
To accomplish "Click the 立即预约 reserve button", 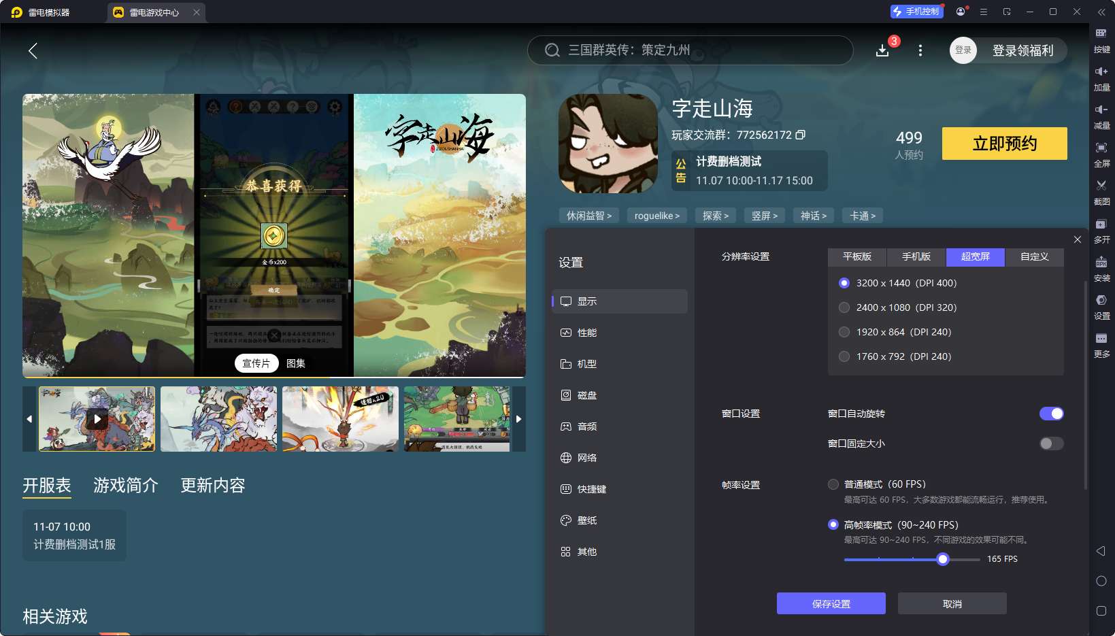I will click(x=1005, y=144).
